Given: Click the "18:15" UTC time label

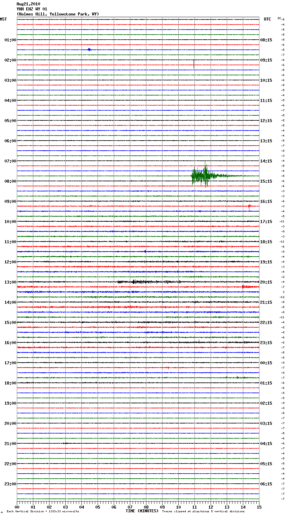Looking at the screenshot, I should [x=266, y=242].
